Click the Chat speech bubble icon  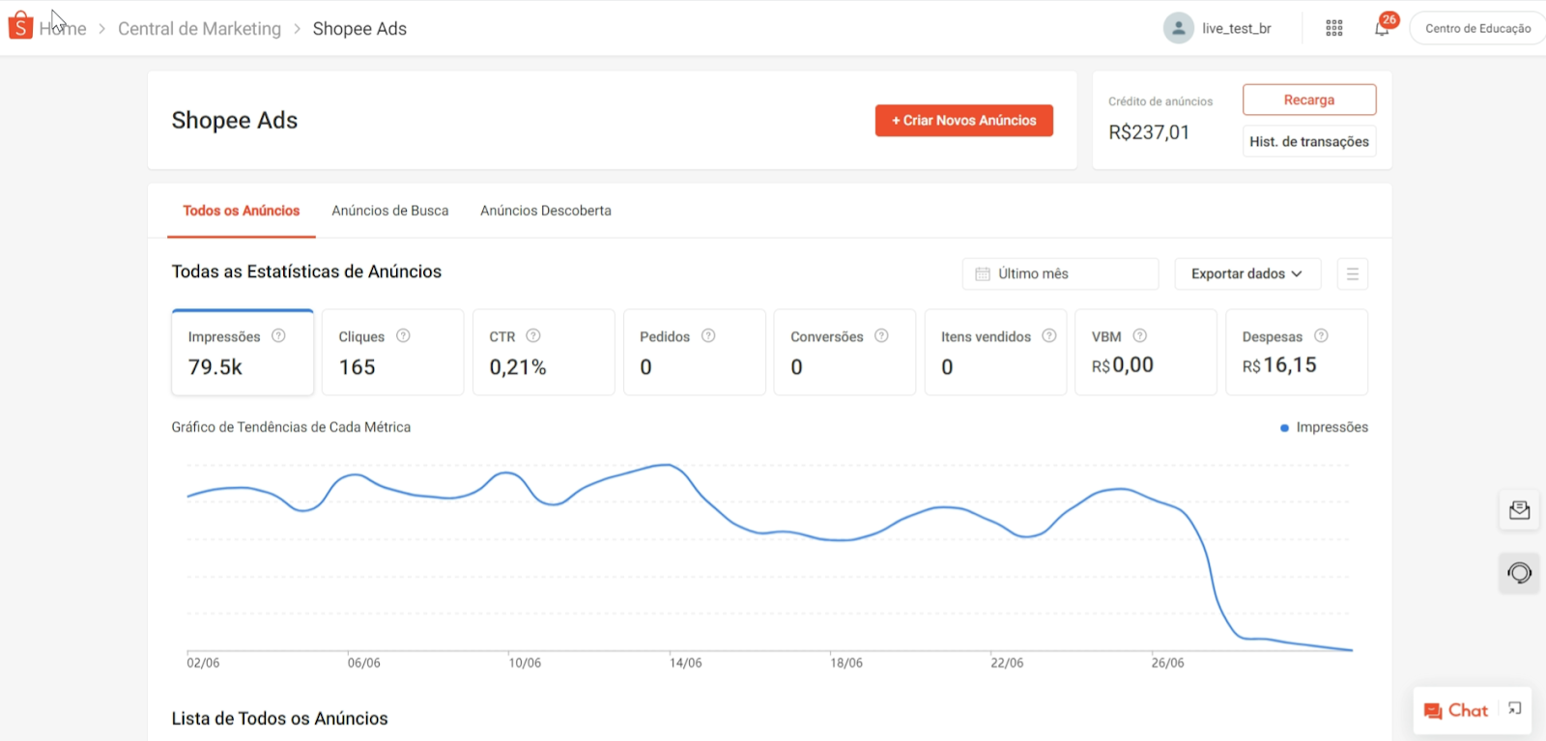(1433, 711)
